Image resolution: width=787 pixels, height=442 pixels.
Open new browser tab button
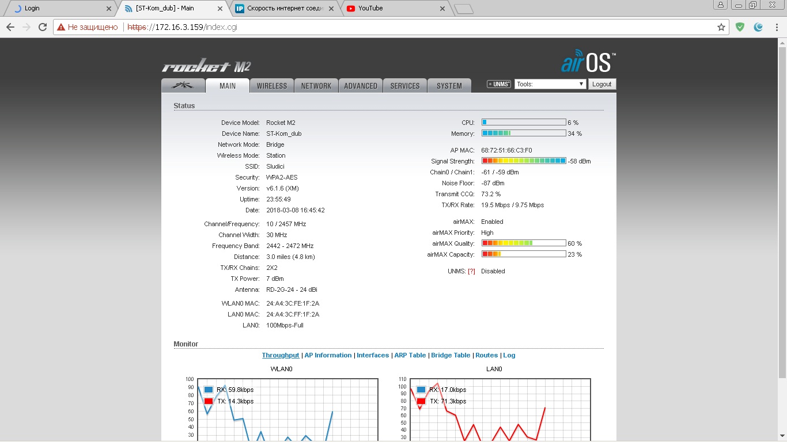click(x=463, y=9)
